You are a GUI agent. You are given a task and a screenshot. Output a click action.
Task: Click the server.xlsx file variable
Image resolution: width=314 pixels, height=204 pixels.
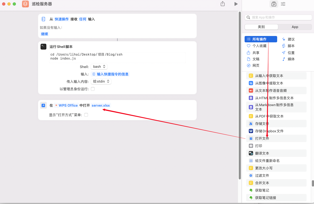[101, 105]
